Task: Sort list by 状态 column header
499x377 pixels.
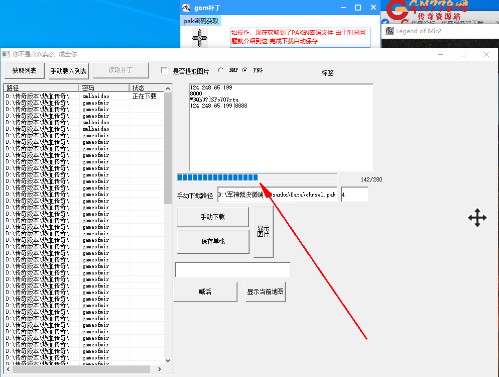Action: (x=146, y=88)
